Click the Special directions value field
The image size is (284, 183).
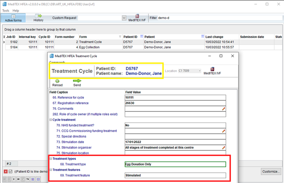[x=175, y=136]
